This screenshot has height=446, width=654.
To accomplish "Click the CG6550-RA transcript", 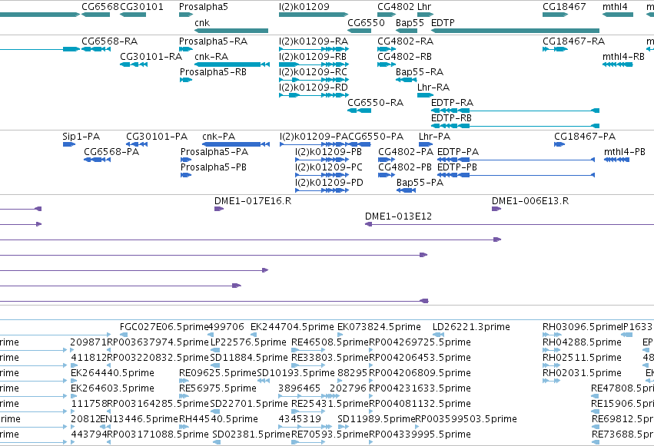I will [360, 111].
